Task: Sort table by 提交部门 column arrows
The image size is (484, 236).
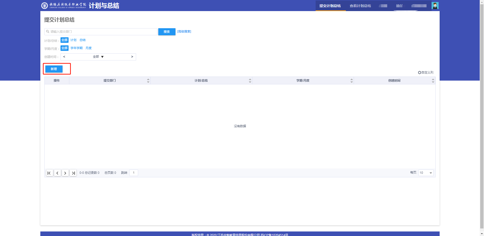Action: (148, 81)
